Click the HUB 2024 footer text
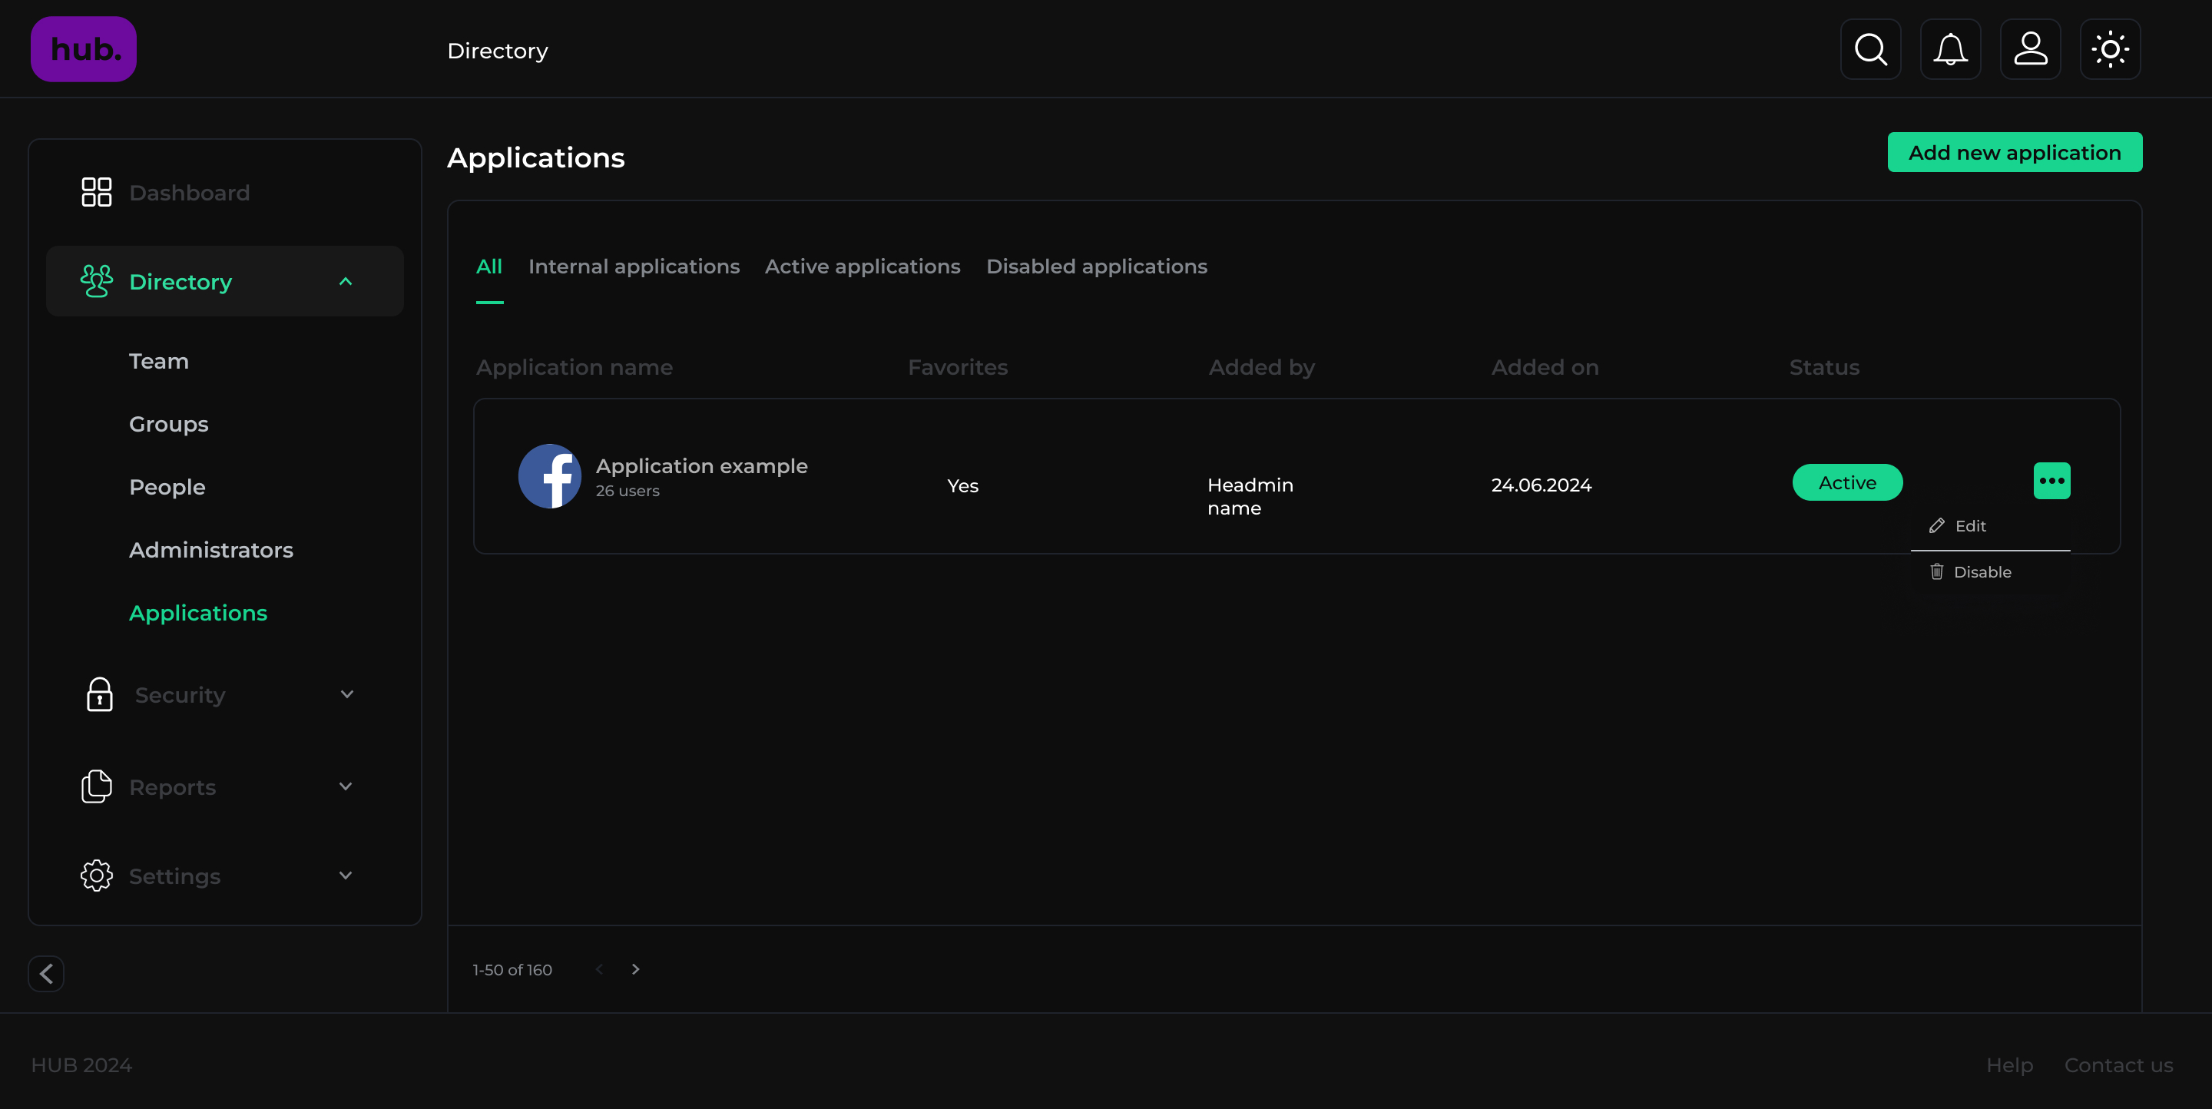Image resolution: width=2212 pixels, height=1109 pixels. [81, 1065]
